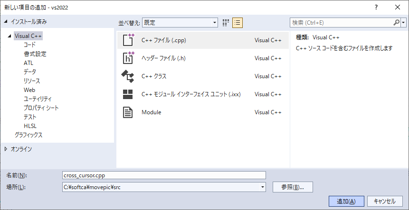Image resolution: width=409 pixels, height=210 pixels.
Task: Select the ATL category in tree
Action: (29, 63)
